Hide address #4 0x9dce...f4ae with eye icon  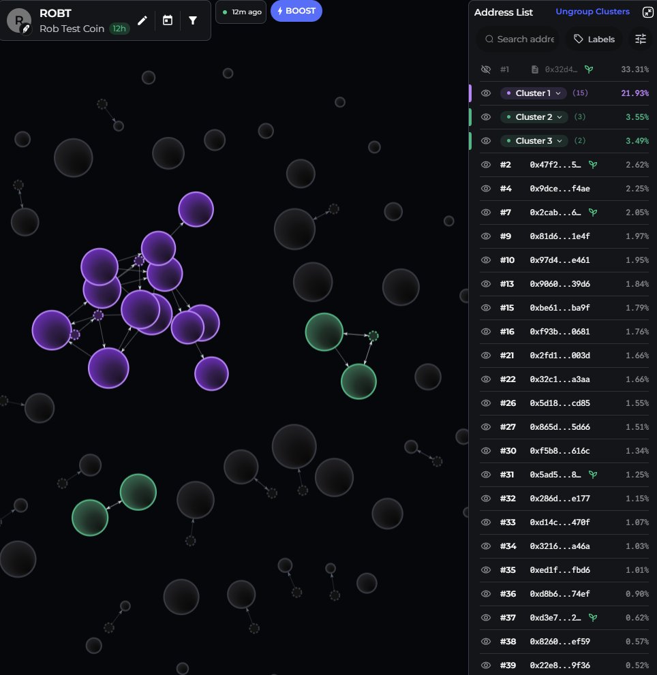pos(485,189)
